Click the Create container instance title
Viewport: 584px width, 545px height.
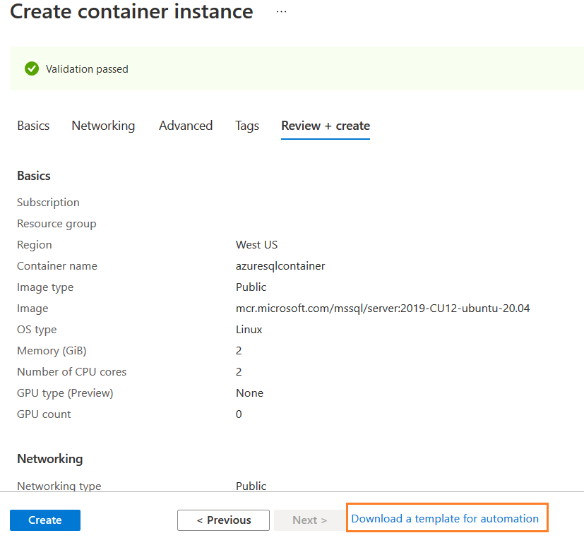tap(131, 12)
